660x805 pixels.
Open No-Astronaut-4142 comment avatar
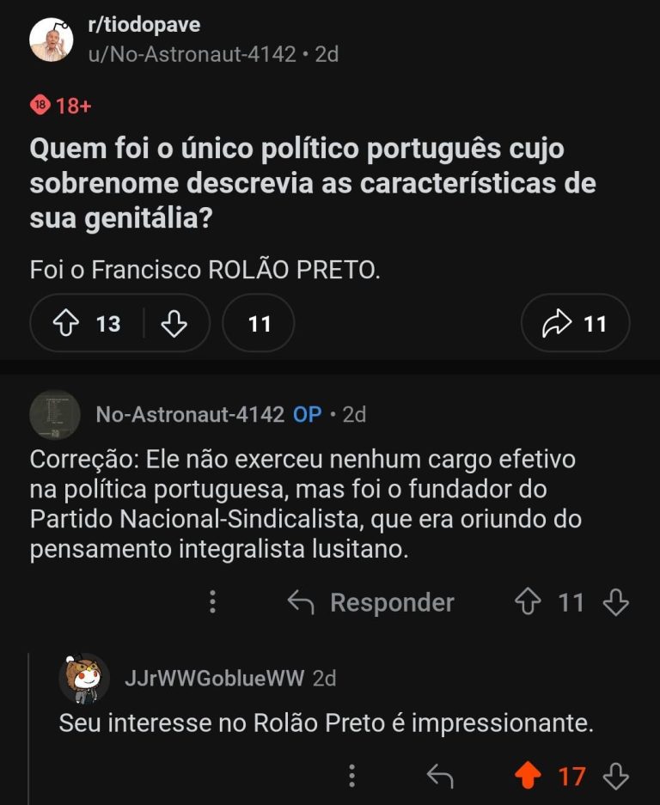point(55,415)
